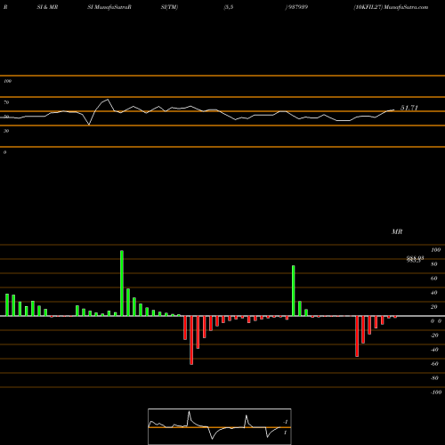Viewport: 445px width, 445px height.
Task: Click the RSI current value 51.71
Action: pyautogui.click(x=409, y=108)
